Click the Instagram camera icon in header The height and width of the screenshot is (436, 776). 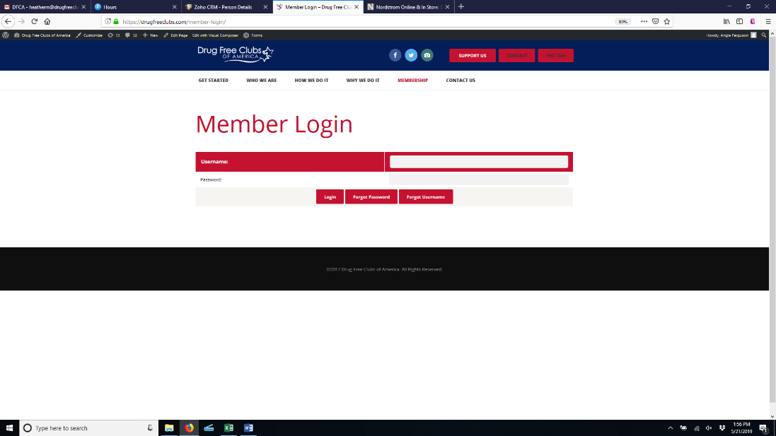[427, 55]
